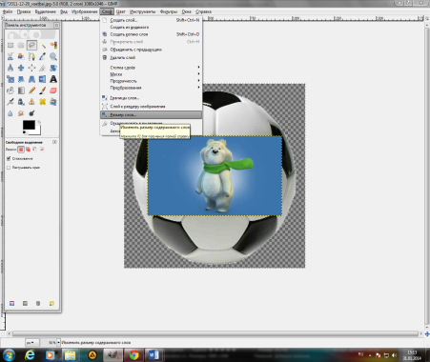Choose Add to selection mode
The height and width of the screenshot is (362, 430).
28,150
